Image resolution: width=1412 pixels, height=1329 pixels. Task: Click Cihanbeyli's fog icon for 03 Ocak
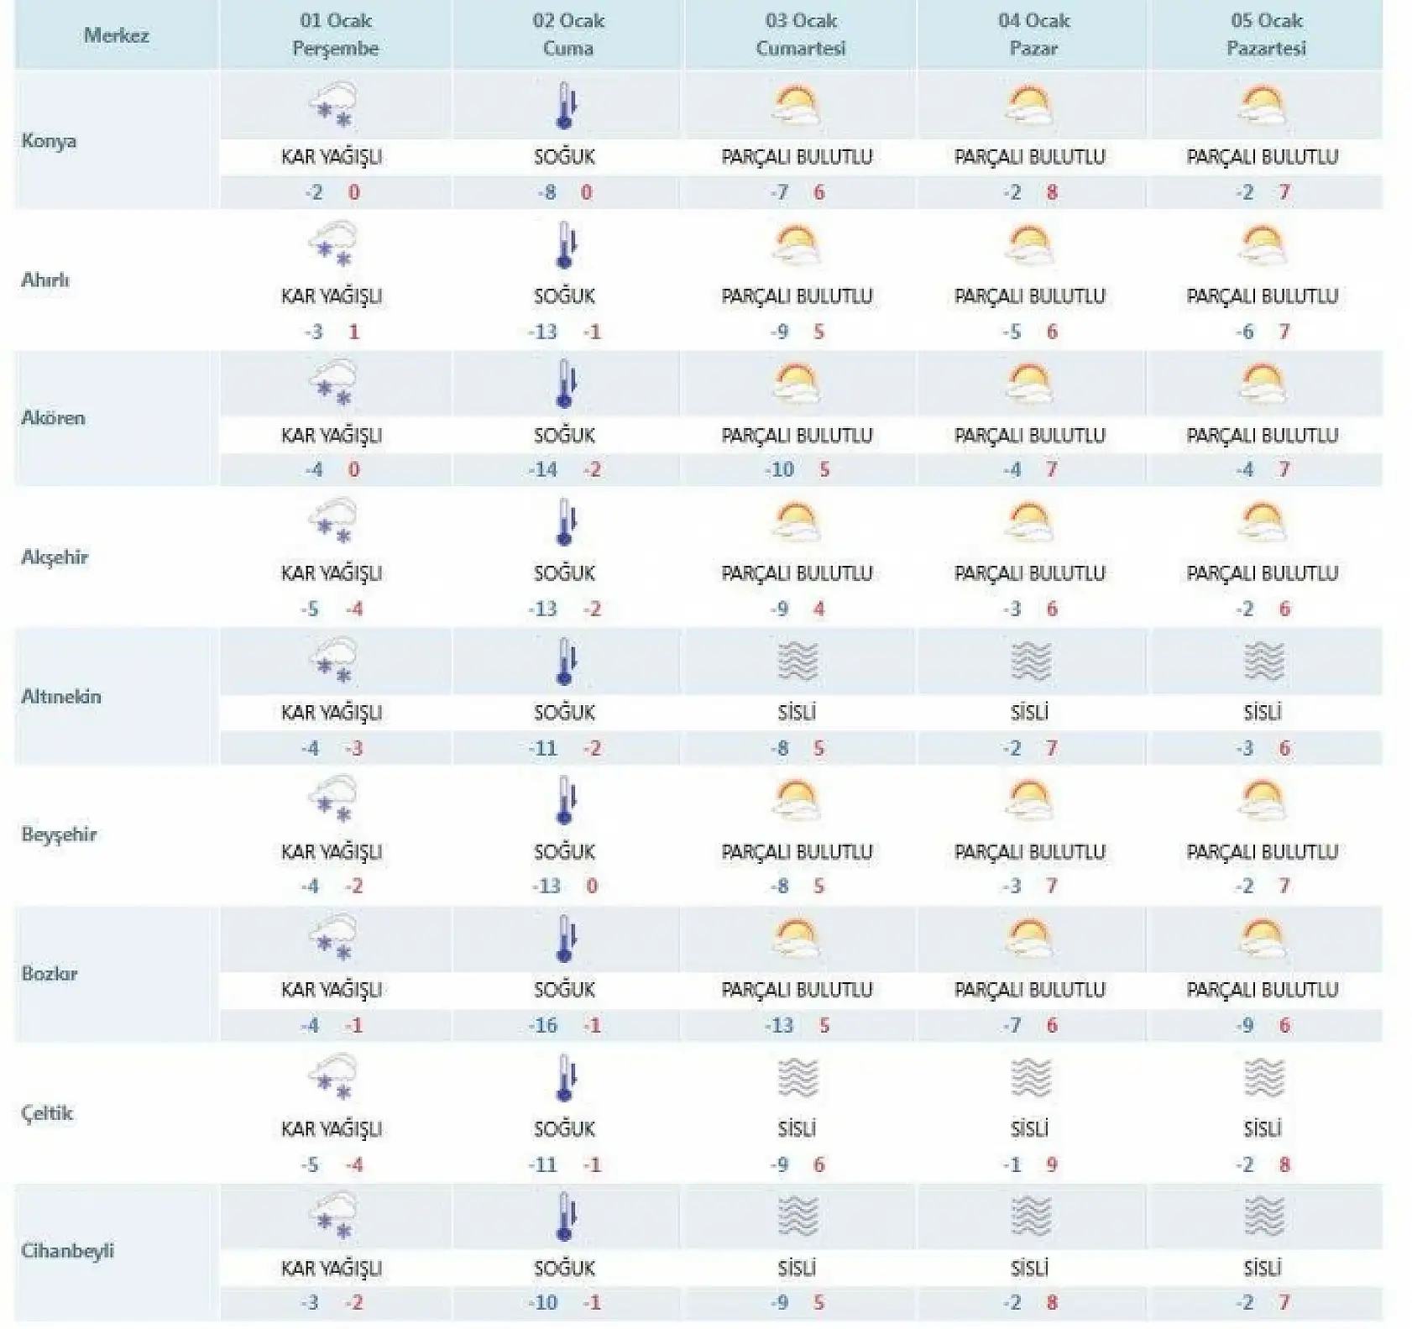[797, 1217]
